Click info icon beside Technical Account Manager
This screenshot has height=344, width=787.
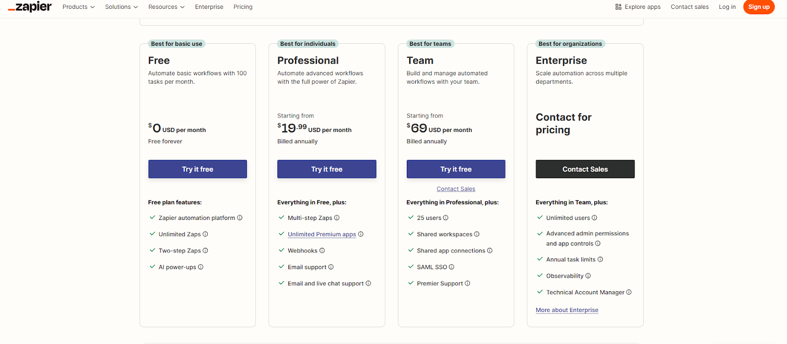(x=629, y=292)
